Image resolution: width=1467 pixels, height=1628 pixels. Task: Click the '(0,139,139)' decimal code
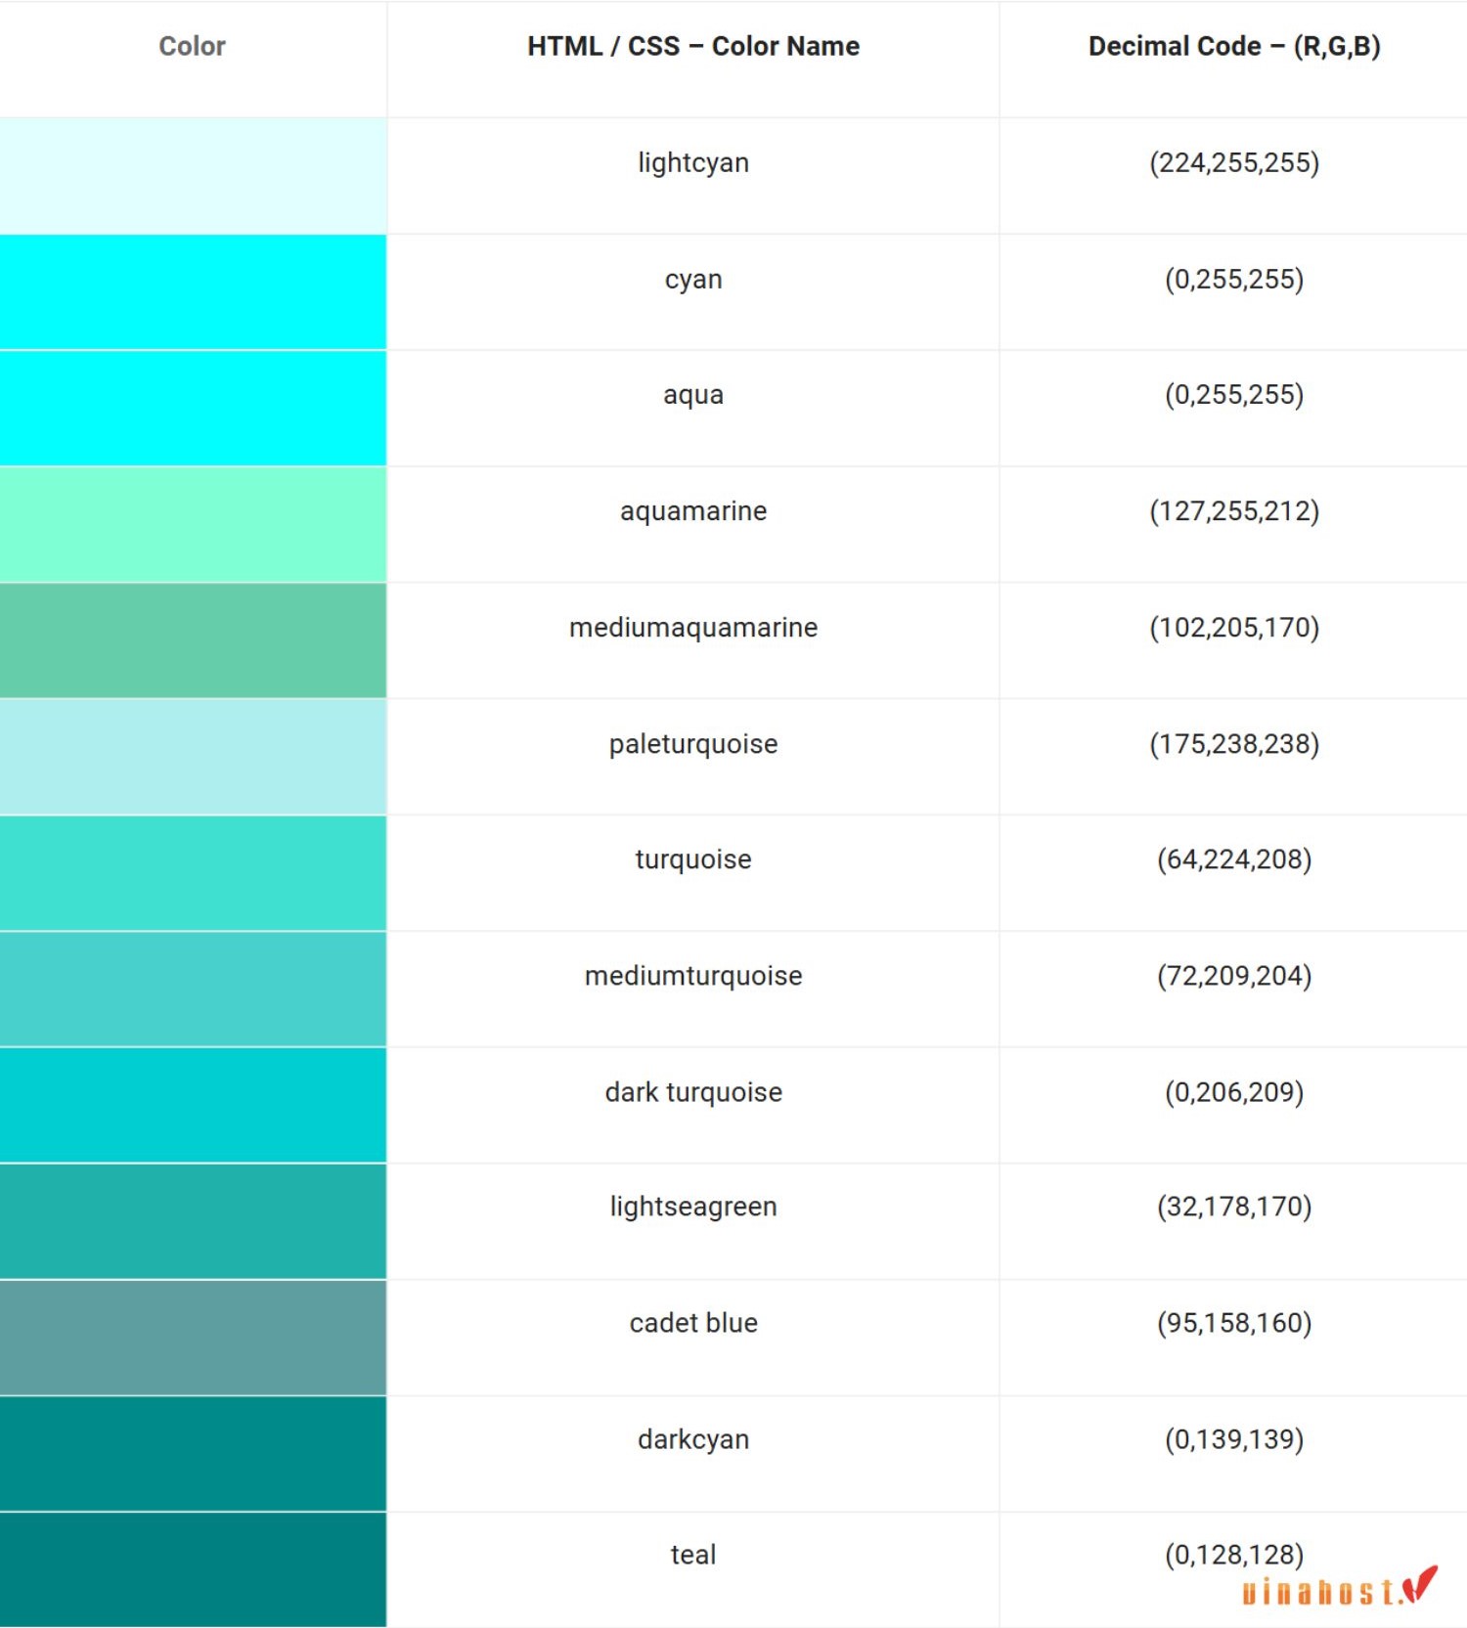pos(1234,1439)
